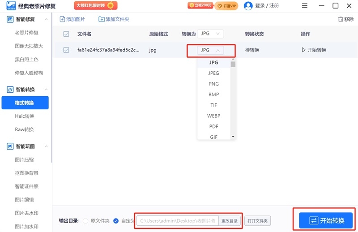Click the 添加图片 plus icon
Screen dimensions: 358x232
coord(62,19)
